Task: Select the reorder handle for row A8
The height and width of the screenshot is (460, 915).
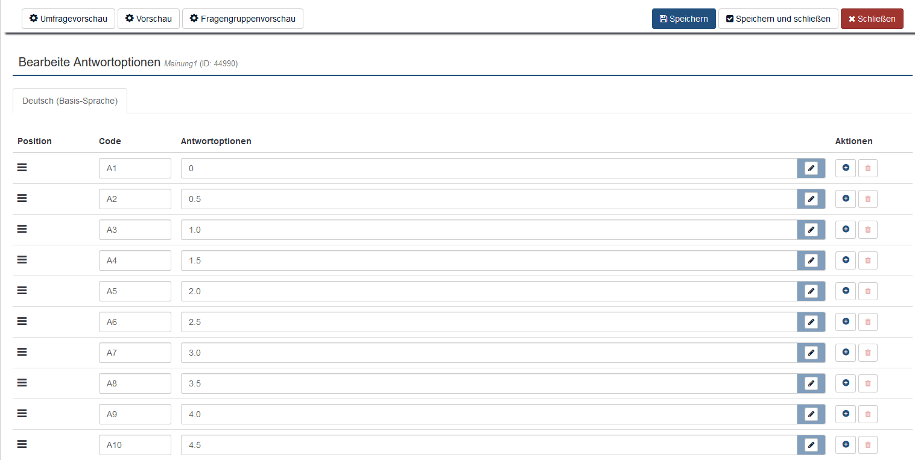Action: [x=22, y=382]
